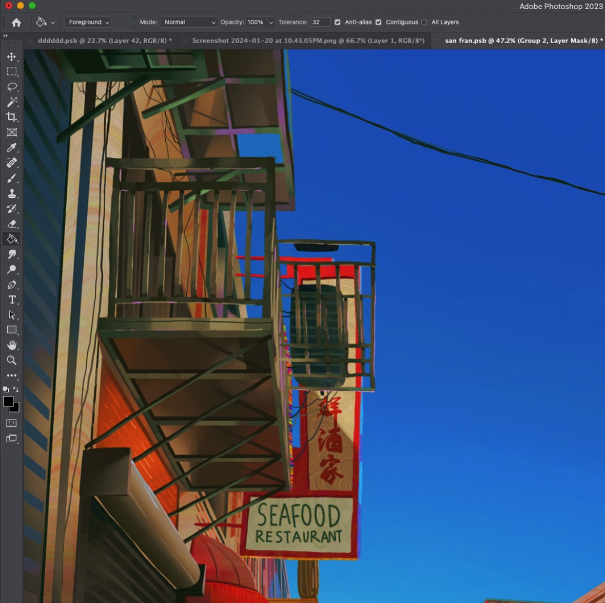The height and width of the screenshot is (603, 605).
Task: Enable the All Layers checkbox
Action: pos(424,22)
